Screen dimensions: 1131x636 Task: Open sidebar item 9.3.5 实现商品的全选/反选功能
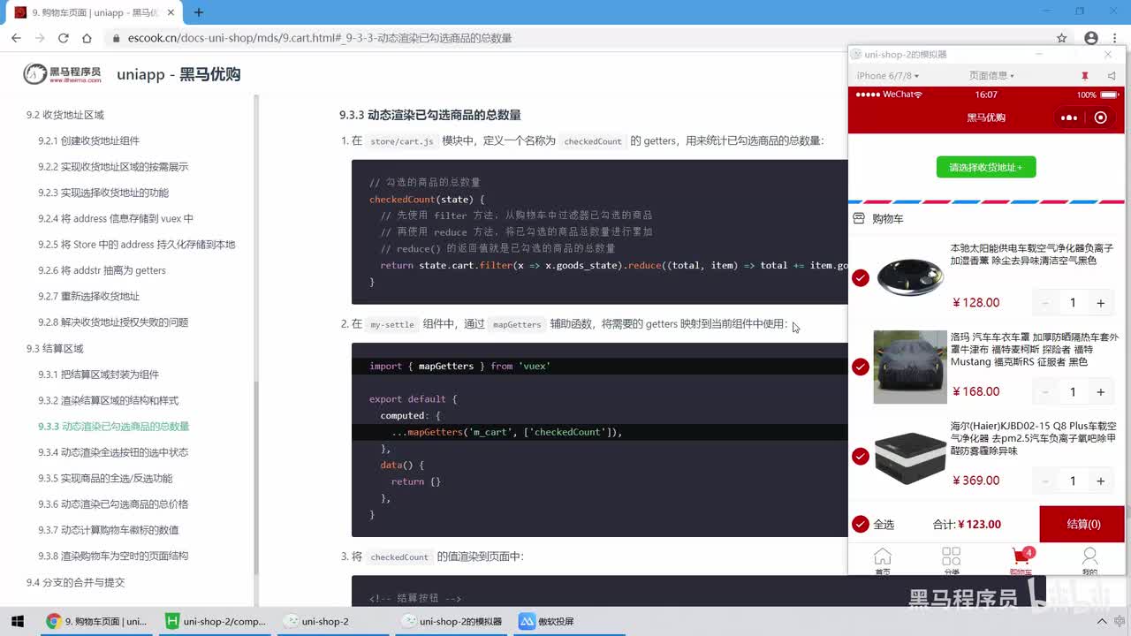(105, 478)
